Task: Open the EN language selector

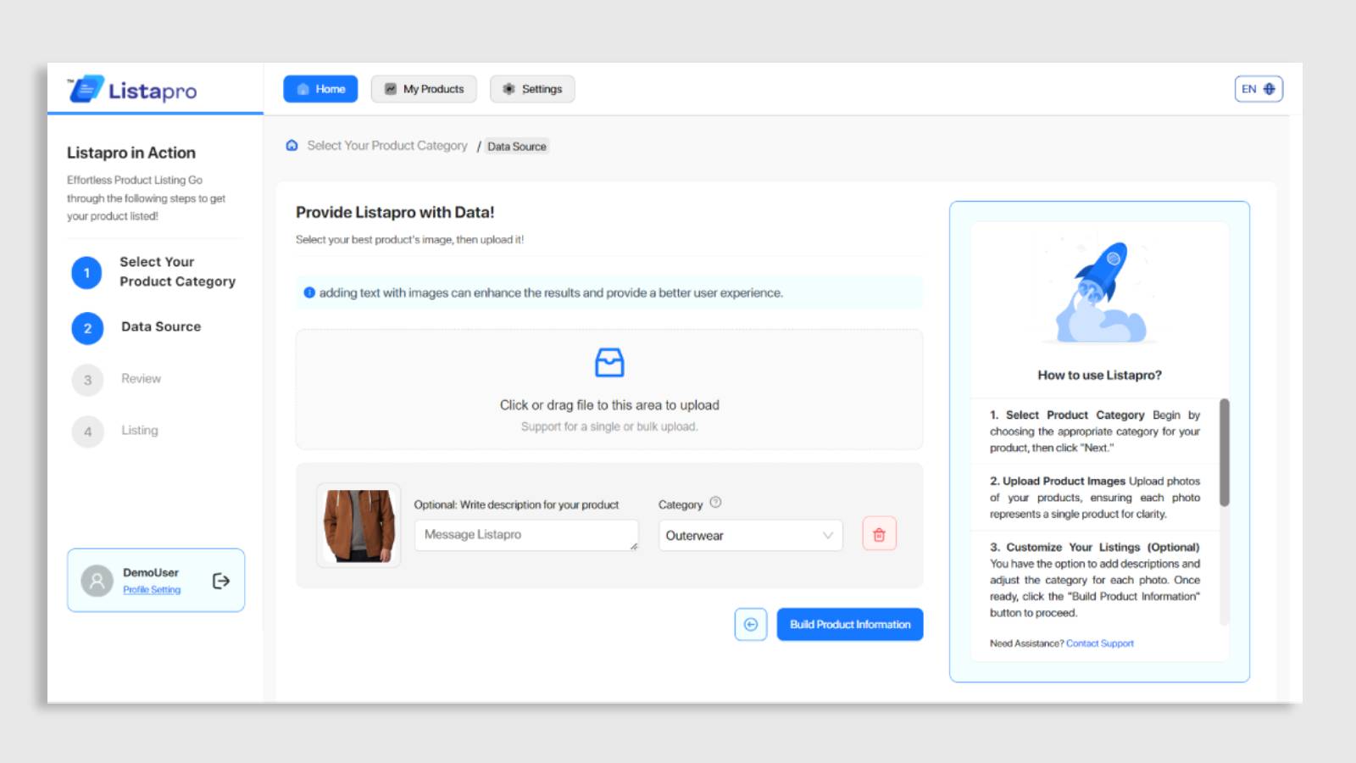Action: 1248,88
